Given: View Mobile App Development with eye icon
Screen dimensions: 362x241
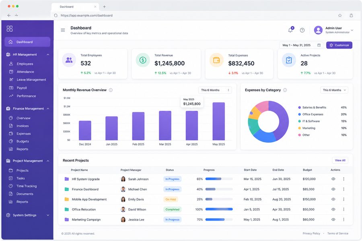Looking at the screenshot, I should coord(333,199).
